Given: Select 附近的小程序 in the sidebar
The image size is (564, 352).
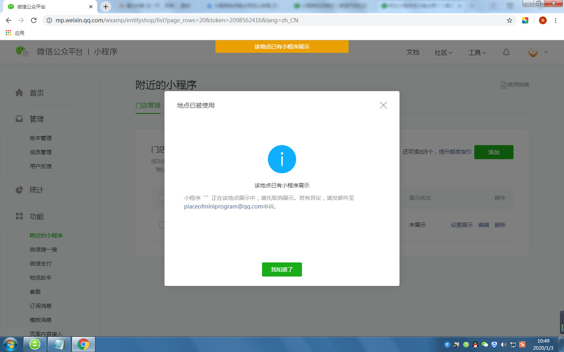Looking at the screenshot, I should [46, 235].
